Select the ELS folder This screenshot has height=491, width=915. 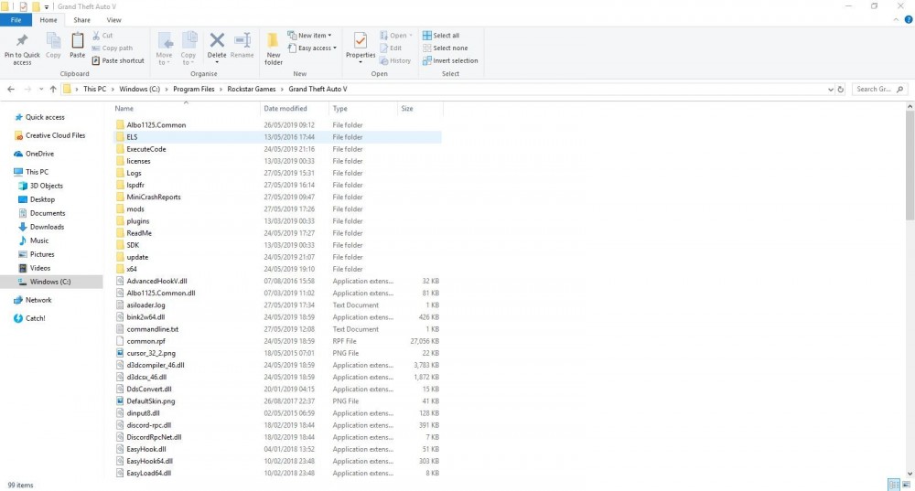(x=277, y=137)
